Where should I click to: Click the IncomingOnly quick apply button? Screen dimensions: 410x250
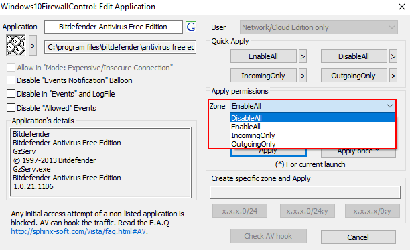click(x=263, y=76)
